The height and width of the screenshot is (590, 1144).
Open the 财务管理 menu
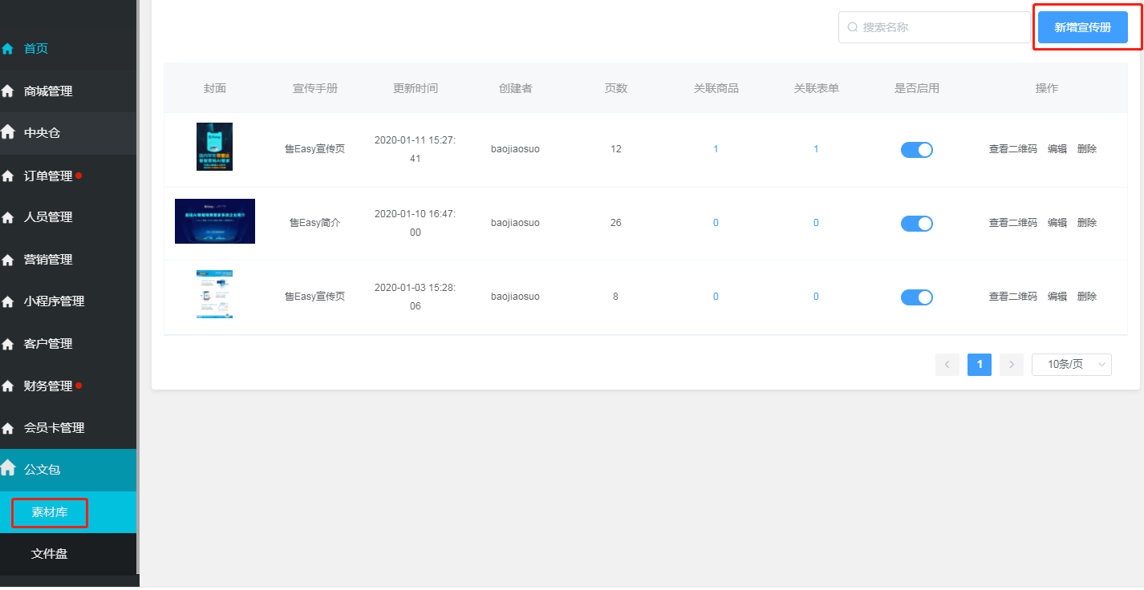(48, 386)
